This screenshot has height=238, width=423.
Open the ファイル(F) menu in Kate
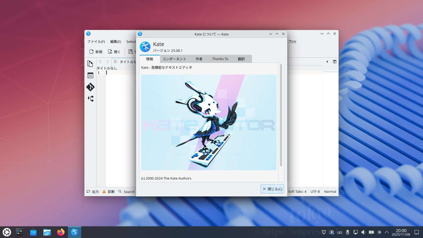pos(96,42)
